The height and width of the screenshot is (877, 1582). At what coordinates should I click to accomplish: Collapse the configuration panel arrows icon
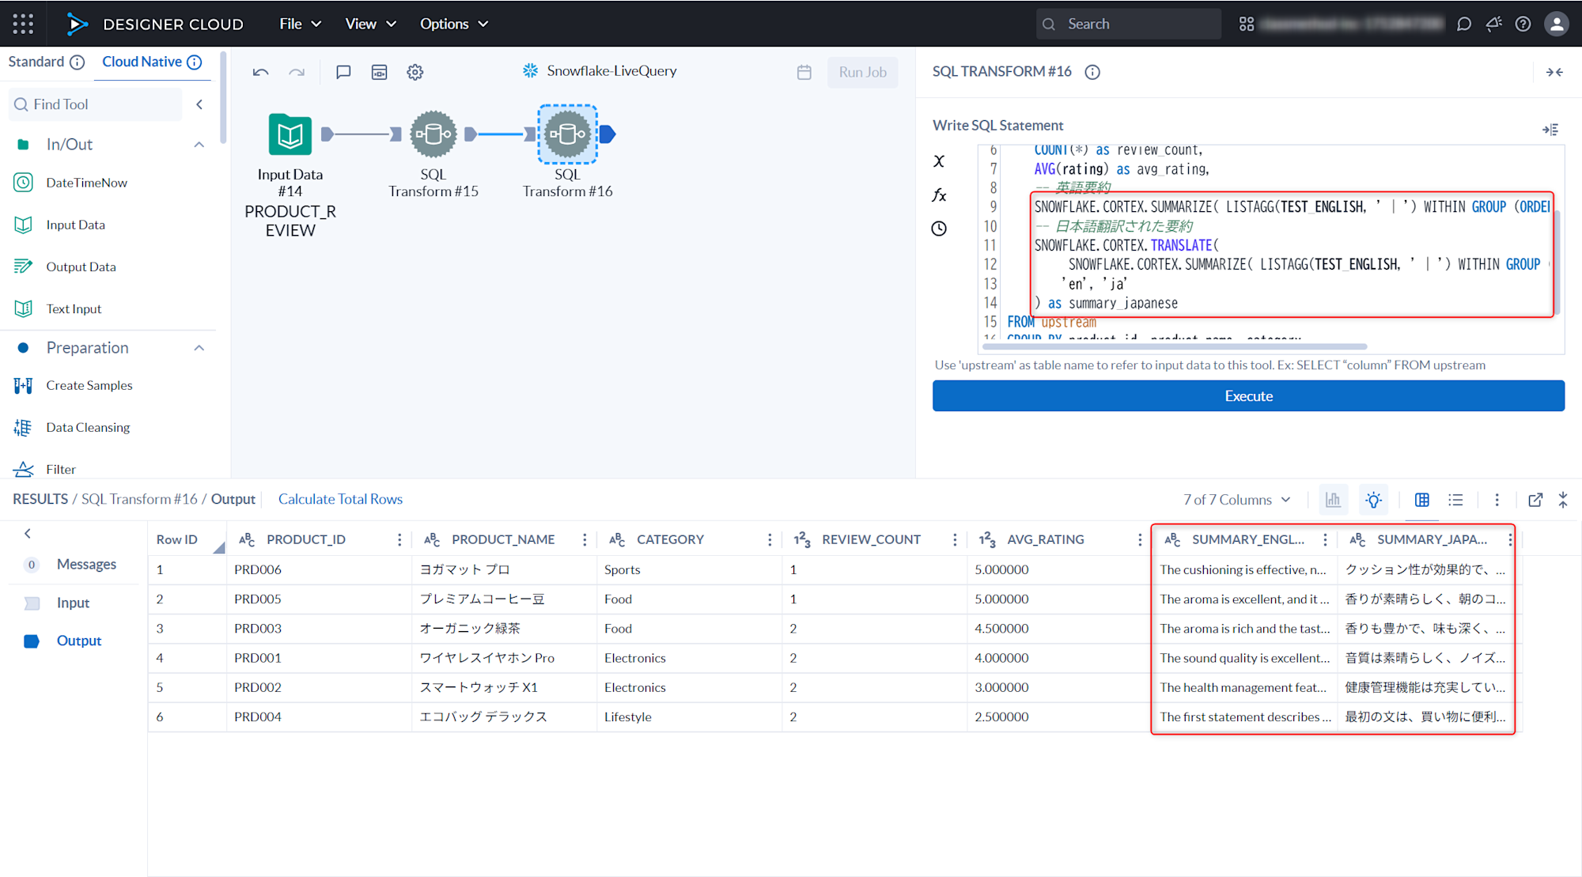[1554, 72]
